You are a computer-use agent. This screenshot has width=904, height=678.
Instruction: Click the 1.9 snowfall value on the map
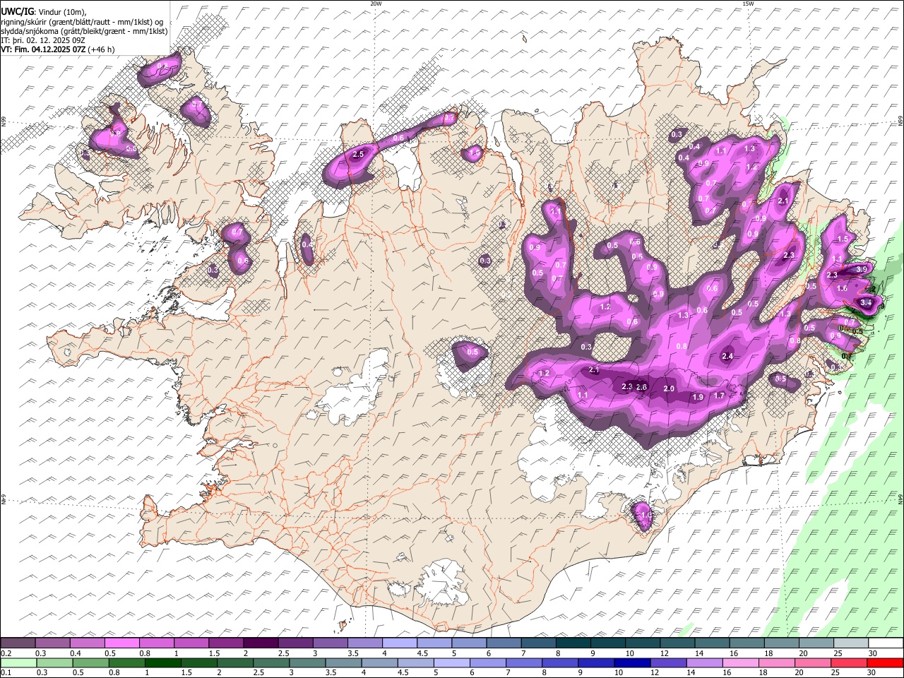pos(698,397)
